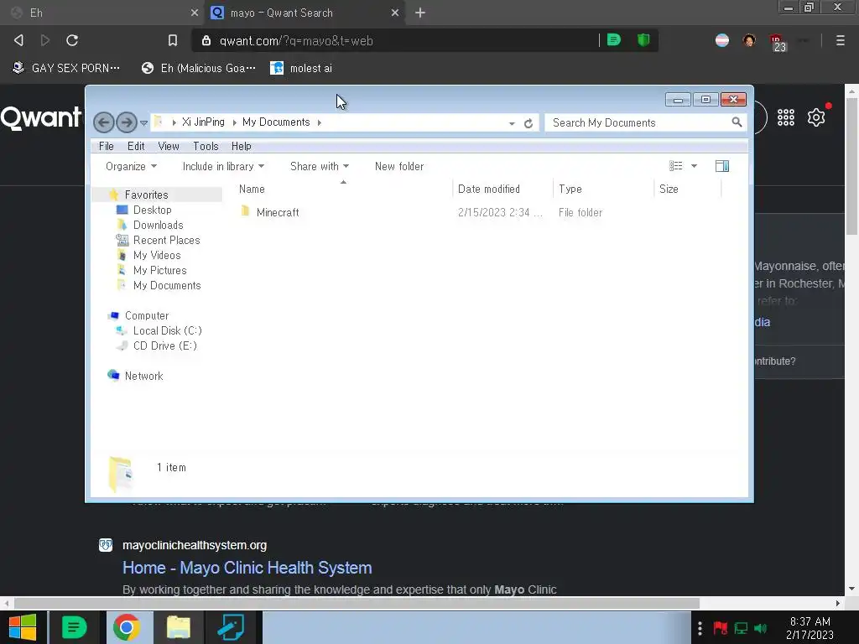Open the Edit menu in Explorer
The width and height of the screenshot is (859, 644).
point(136,146)
